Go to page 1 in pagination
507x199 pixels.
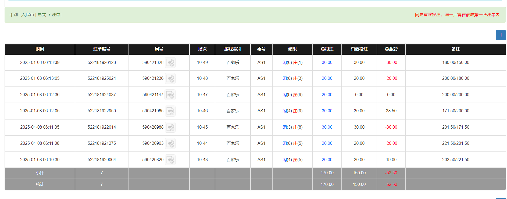(501, 35)
